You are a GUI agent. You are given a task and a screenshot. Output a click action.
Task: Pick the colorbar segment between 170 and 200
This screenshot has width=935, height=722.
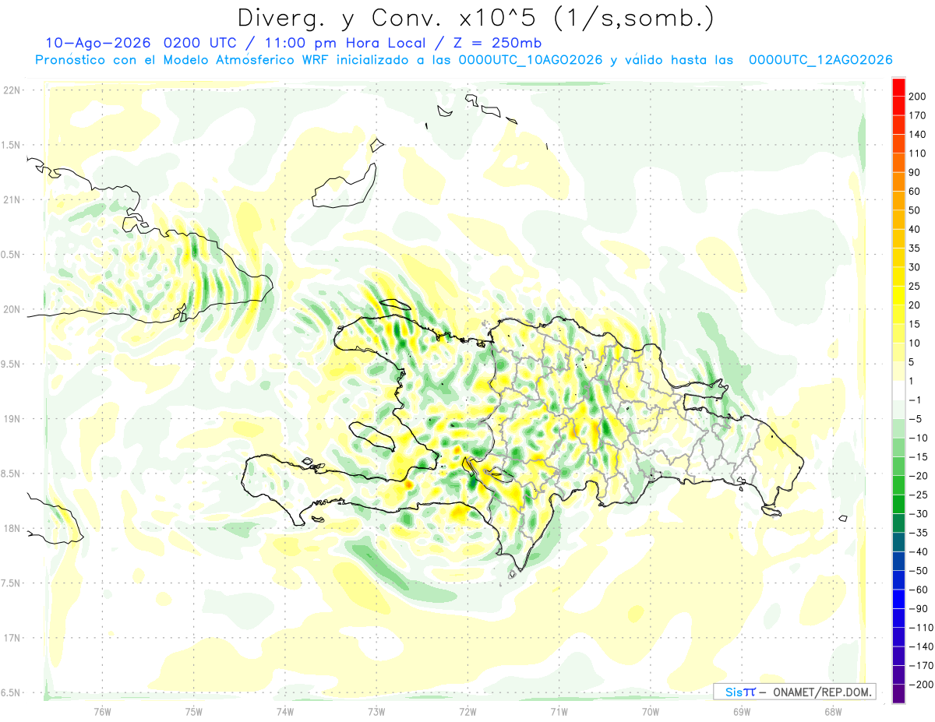click(x=898, y=105)
